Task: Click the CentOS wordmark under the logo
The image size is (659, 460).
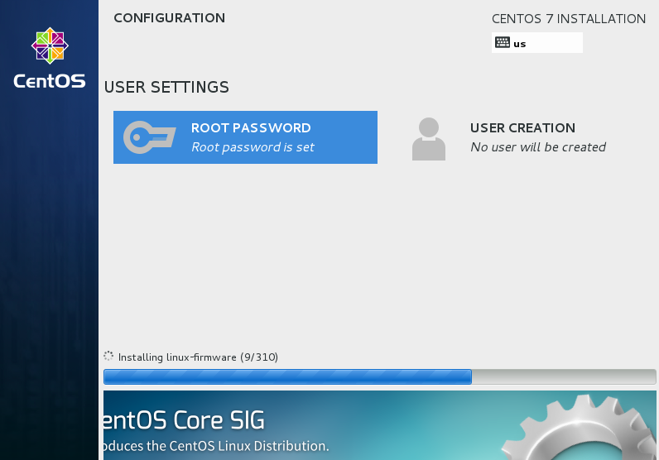Action: [49, 82]
